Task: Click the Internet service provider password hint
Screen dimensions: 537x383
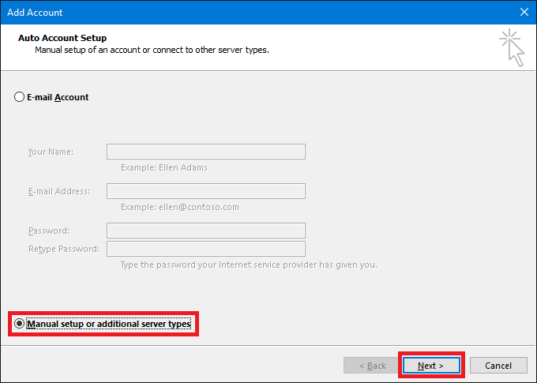Action: (x=249, y=265)
